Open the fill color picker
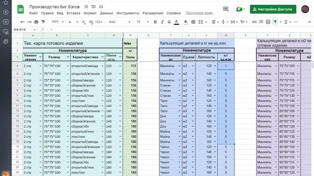Image resolution: width=314 pixels, height=176 pixels. pos(186,22)
